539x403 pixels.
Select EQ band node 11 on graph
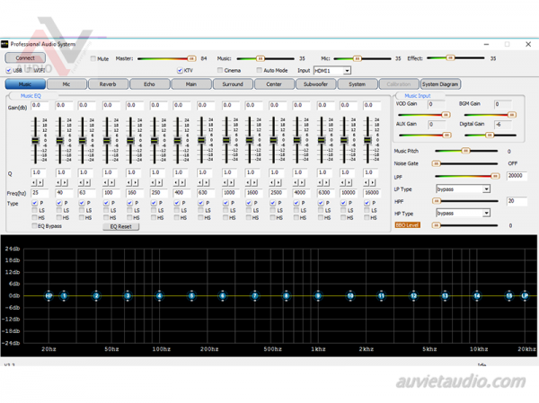(382, 295)
